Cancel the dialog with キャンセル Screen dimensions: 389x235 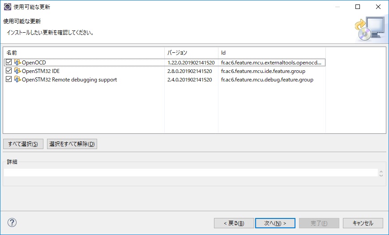coord(363,223)
